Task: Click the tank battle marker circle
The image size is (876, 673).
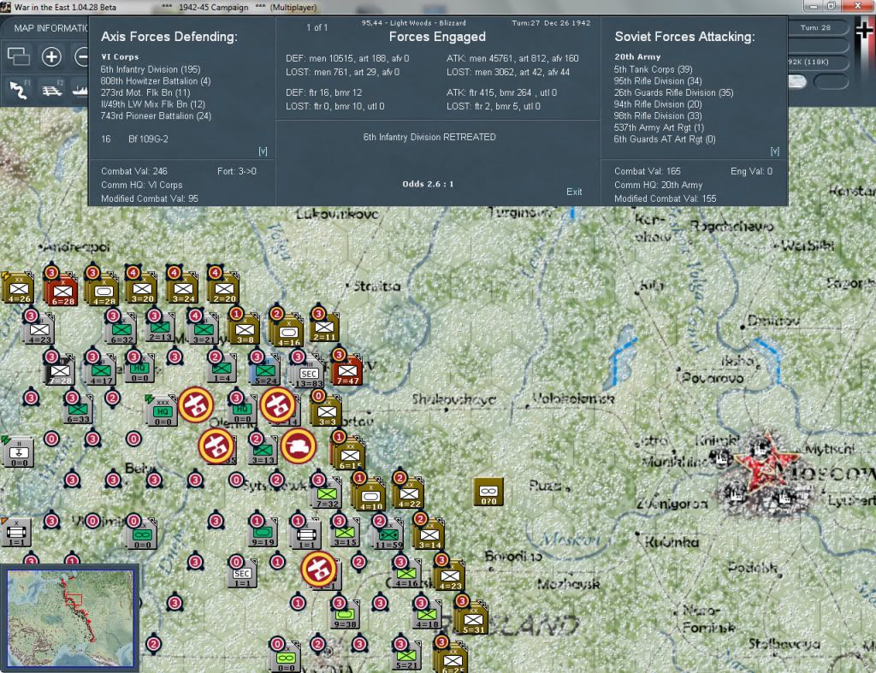Action: tap(299, 446)
